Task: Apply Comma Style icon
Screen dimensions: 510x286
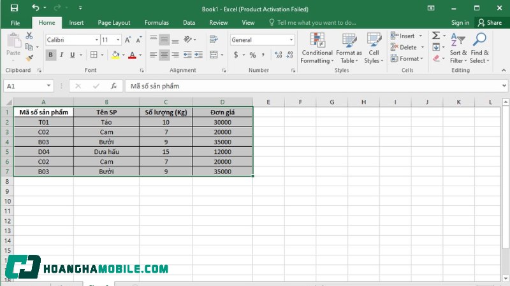Action: (x=263, y=55)
